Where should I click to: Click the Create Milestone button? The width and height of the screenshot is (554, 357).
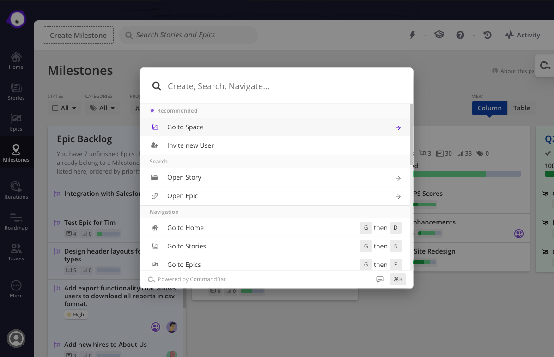coord(78,35)
